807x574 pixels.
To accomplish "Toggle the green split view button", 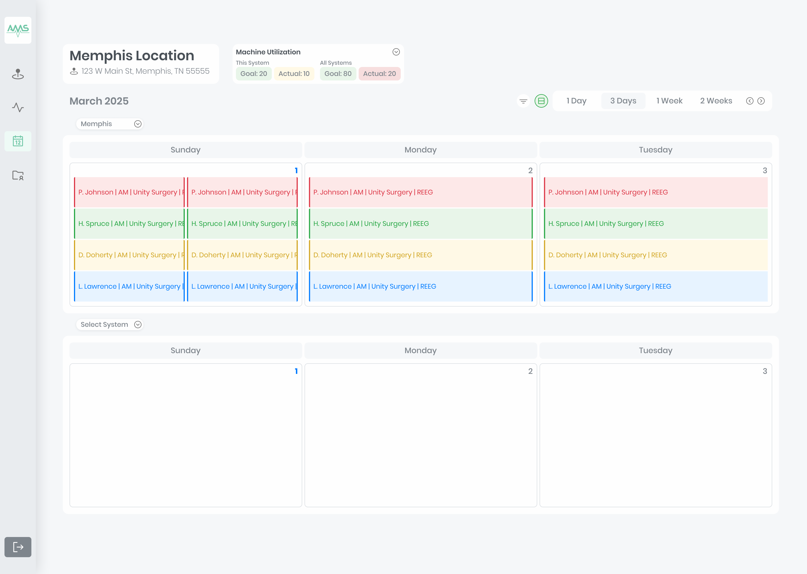I will point(541,101).
